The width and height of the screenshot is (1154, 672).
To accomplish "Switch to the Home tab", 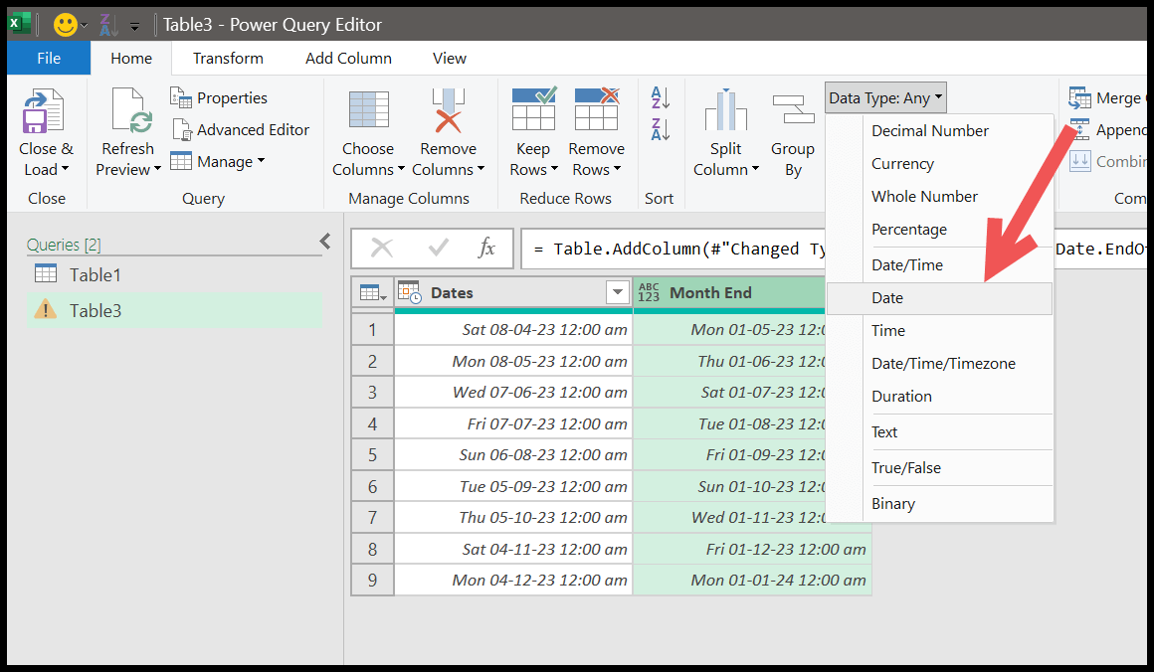I will coord(131,58).
